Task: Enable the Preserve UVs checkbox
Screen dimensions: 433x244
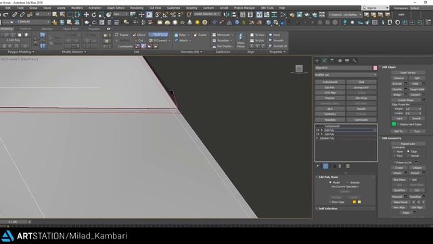Action: pos(394,163)
